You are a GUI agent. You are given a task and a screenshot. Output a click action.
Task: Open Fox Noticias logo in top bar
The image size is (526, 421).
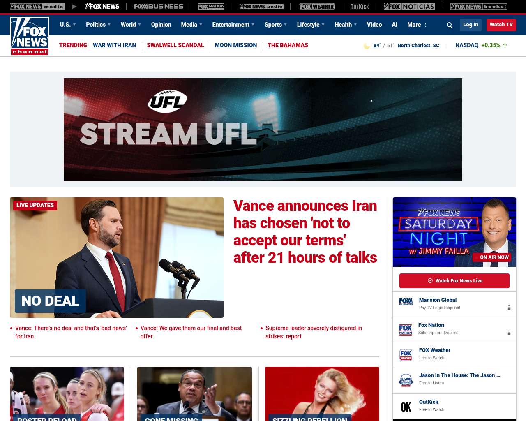point(409,7)
